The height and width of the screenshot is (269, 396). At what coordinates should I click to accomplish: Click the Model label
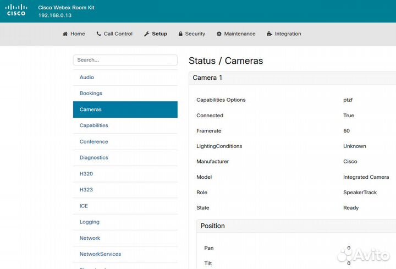coord(204,177)
